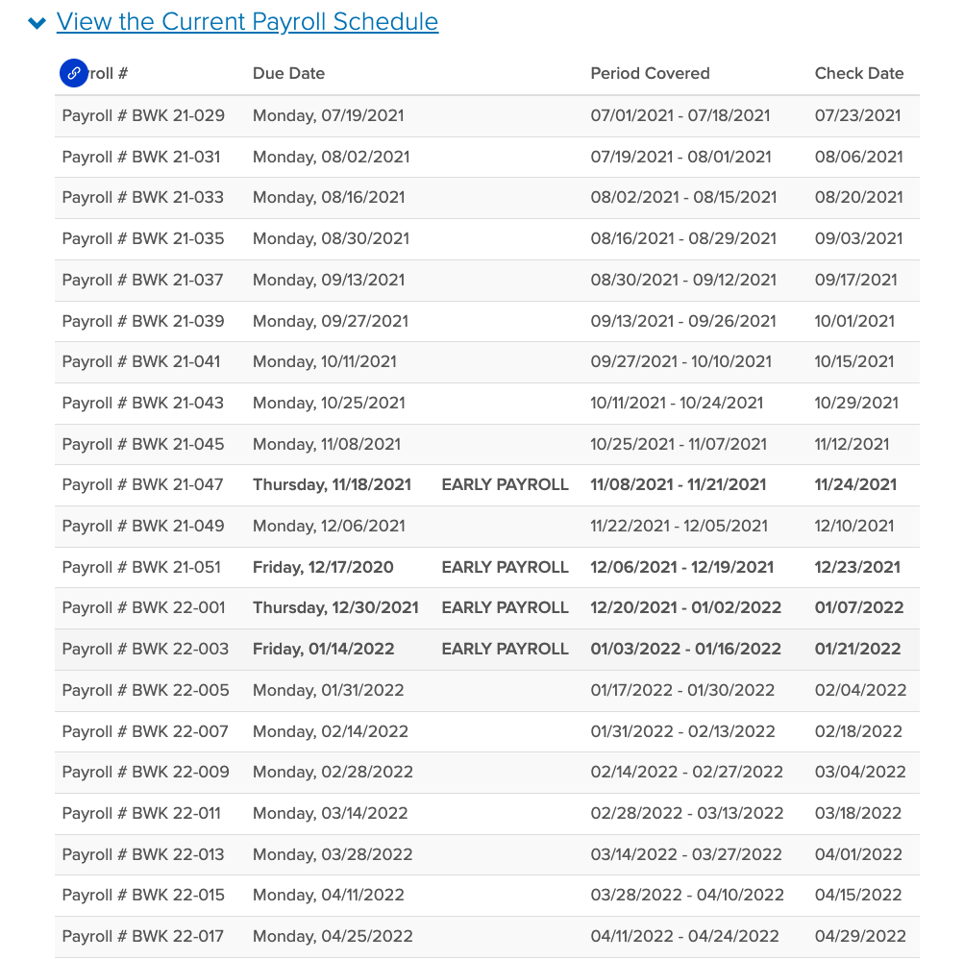Select Payroll # BWK 22-001 cell
This screenshot has height=960, width=964.
coord(143,607)
